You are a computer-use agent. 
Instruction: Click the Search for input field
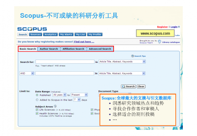click(x=65, y=62)
